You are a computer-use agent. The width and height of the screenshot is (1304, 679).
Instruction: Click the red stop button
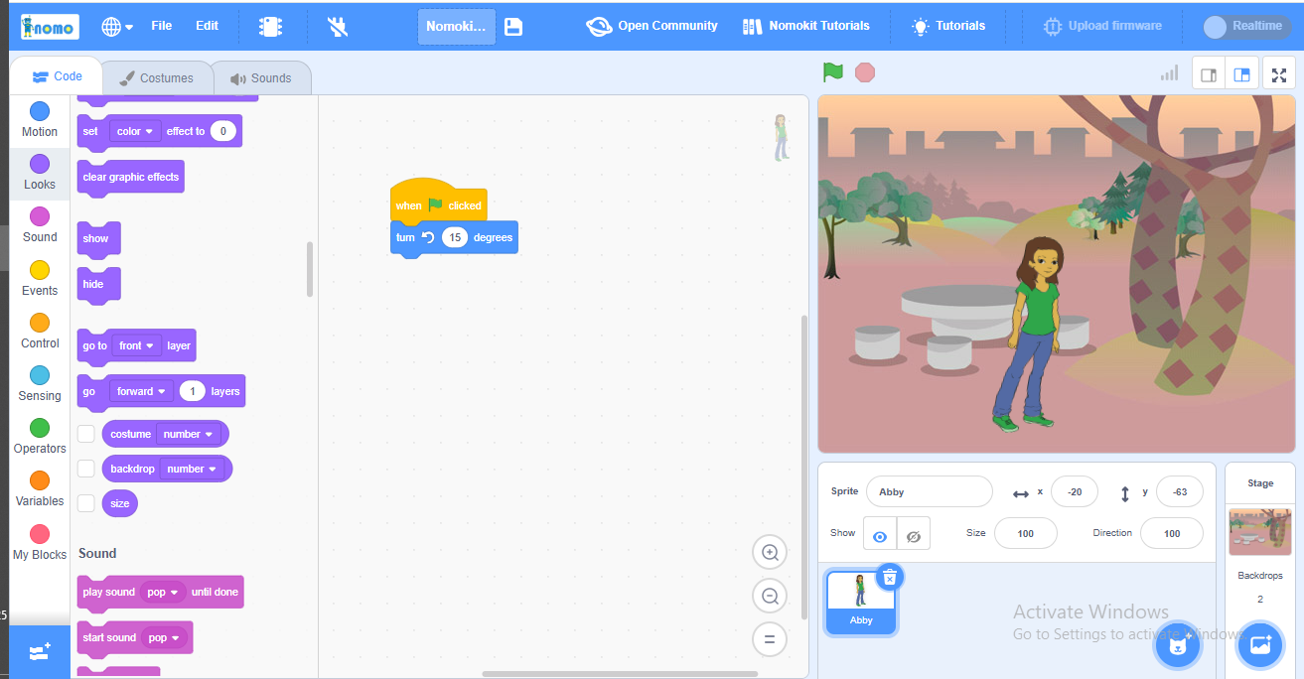click(865, 72)
